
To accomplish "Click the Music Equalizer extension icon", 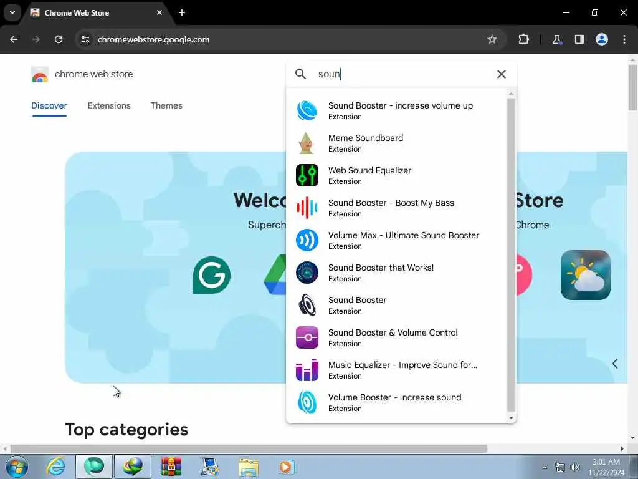I will click(x=307, y=370).
